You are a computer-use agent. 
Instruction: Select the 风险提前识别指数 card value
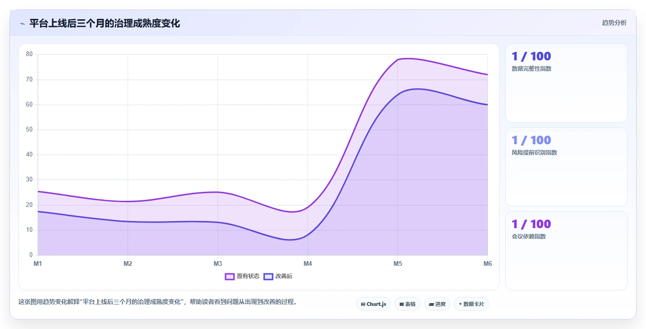pyautogui.click(x=531, y=140)
